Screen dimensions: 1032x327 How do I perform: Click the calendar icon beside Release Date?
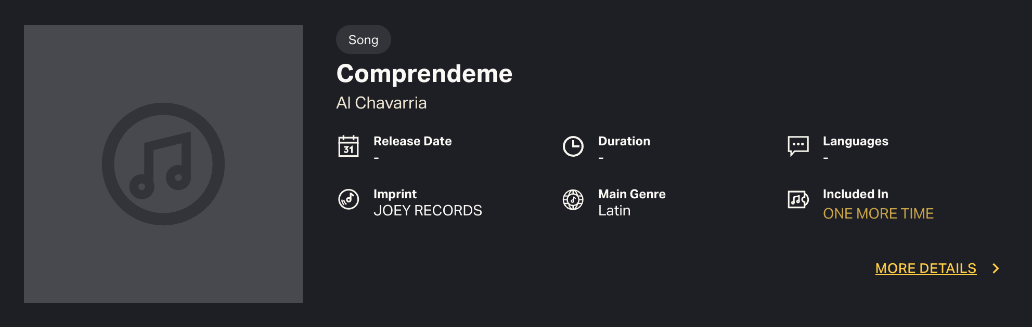(x=349, y=146)
